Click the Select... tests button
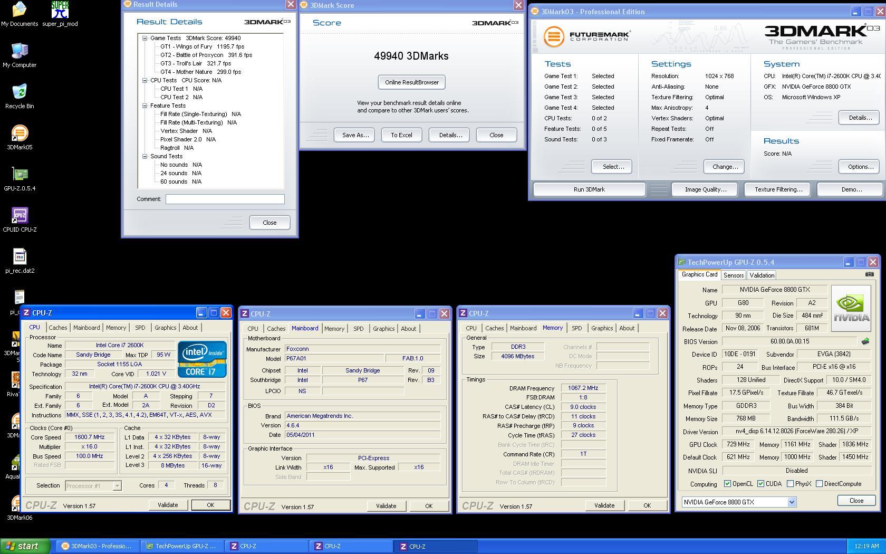Viewport: 886px width, 554px height. [x=613, y=167]
